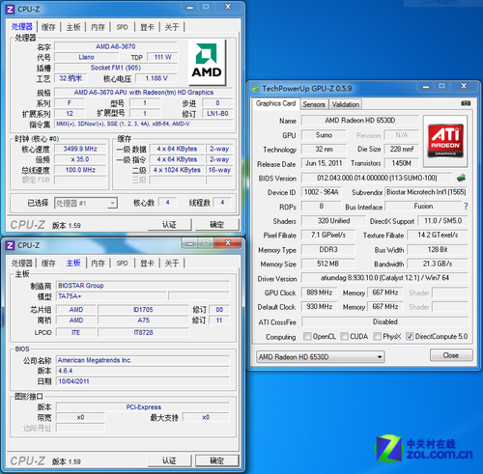This screenshot has width=483, height=474.
Task: Click the multiplier value x 35.0
Action: (x=80, y=159)
